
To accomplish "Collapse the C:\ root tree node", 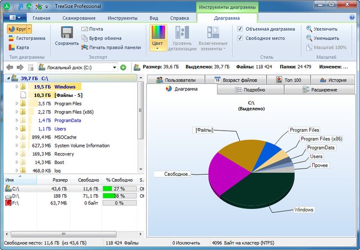I will coord(8,78).
